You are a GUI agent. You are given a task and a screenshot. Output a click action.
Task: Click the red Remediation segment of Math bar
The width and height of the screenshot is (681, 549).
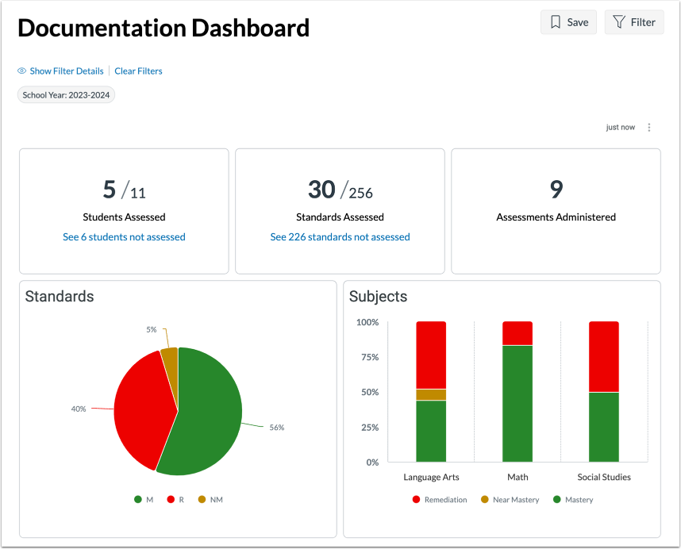pyautogui.click(x=517, y=333)
